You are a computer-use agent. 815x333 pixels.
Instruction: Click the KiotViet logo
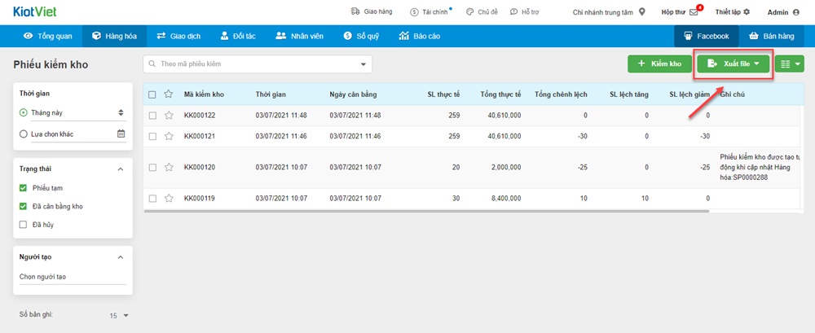(35, 12)
